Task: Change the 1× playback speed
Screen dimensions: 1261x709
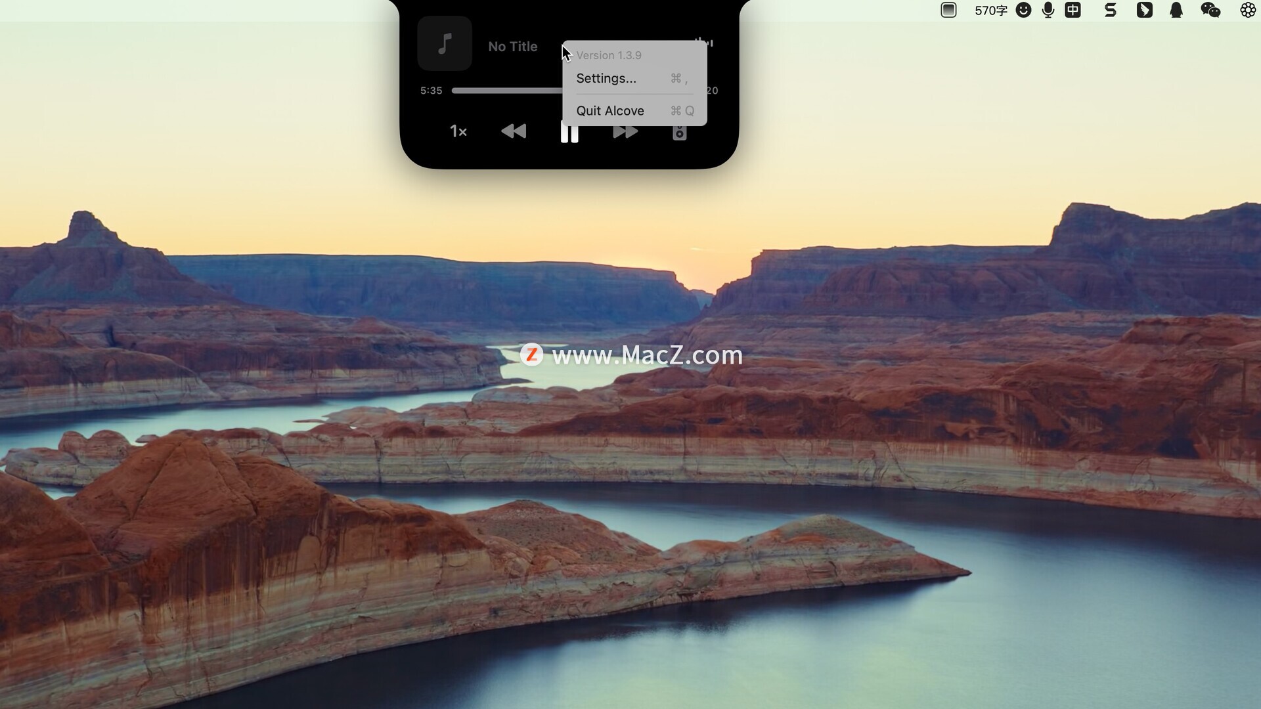Action: pyautogui.click(x=458, y=131)
